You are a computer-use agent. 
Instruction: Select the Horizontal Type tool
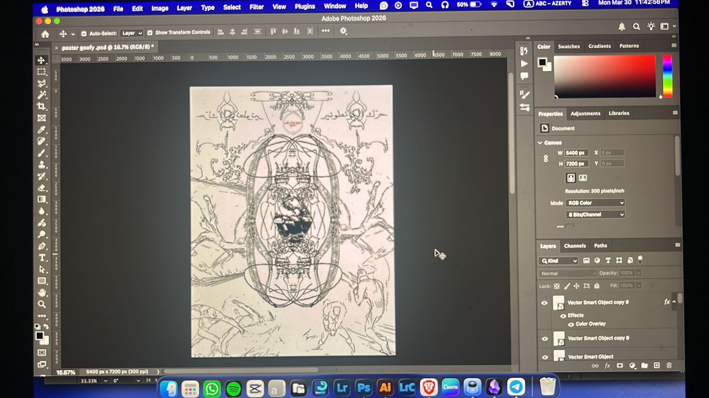[x=41, y=258]
